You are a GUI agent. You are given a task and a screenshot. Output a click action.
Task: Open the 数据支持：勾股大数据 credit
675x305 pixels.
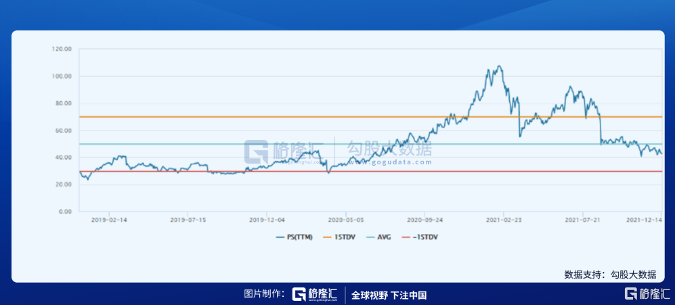coord(610,275)
